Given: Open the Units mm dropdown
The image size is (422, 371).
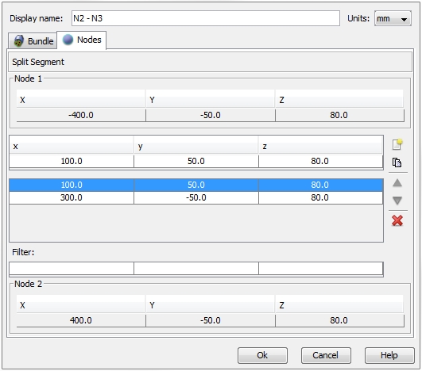Looking at the screenshot, I should coord(393,18).
